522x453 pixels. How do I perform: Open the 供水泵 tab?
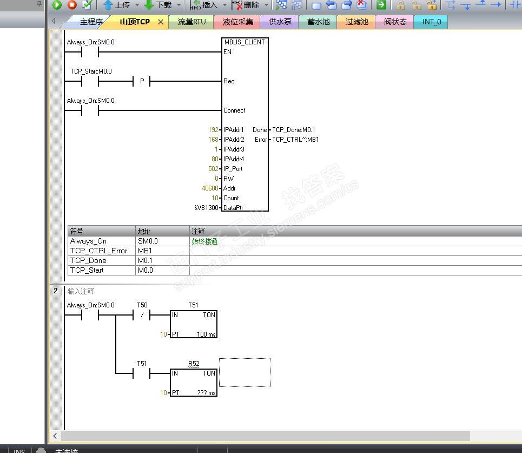click(x=280, y=22)
